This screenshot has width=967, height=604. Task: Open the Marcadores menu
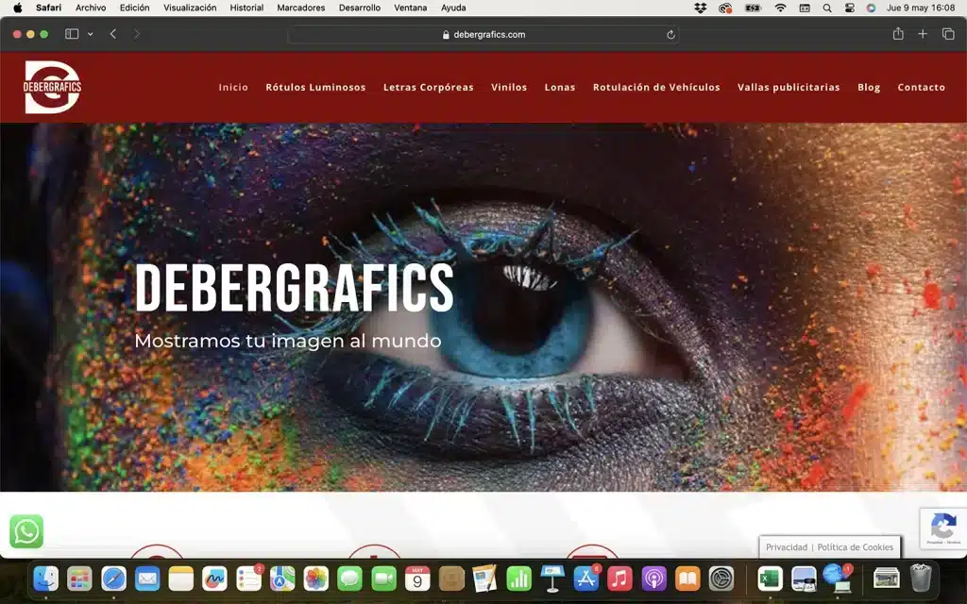[x=301, y=8]
